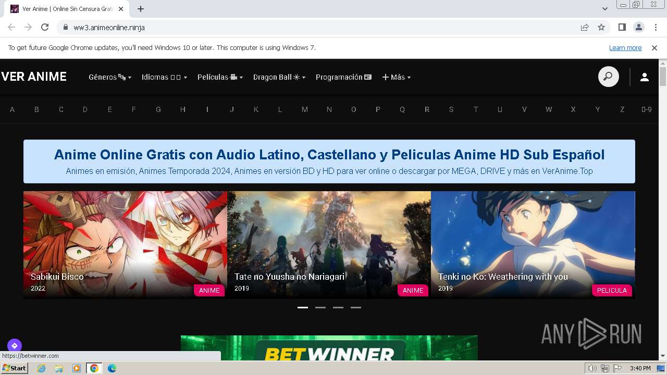Viewport: 667px width, 375px height.
Task: Filter anime list by letter D
Action: 85,109
